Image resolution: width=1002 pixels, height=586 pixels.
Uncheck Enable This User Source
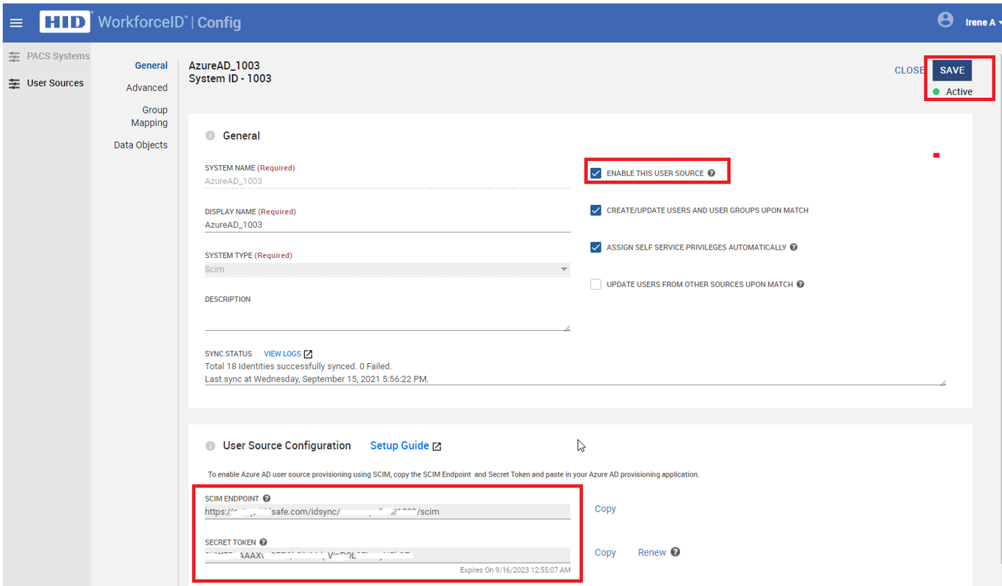pyautogui.click(x=596, y=173)
